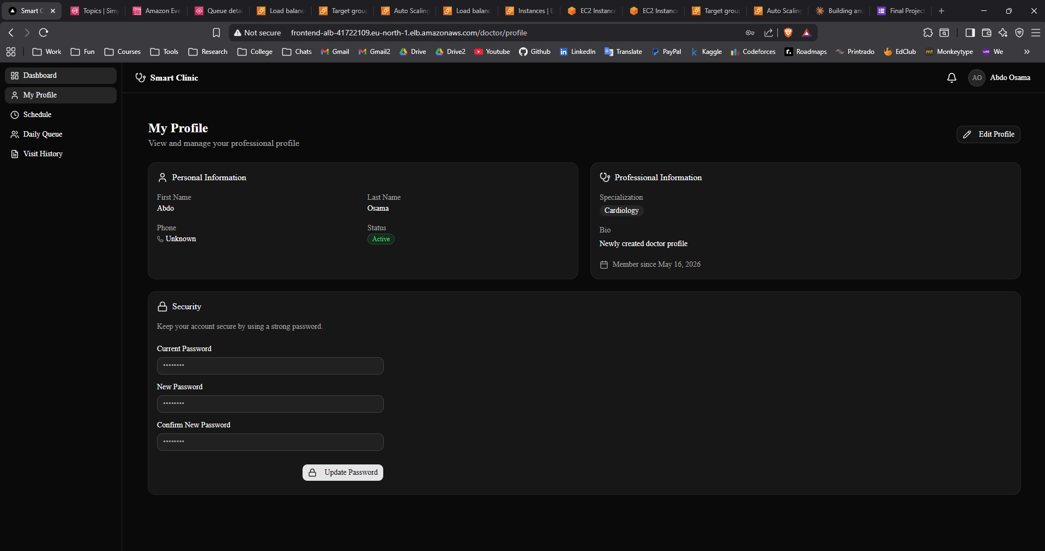Open the Leo AI sparkle icon
The height and width of the screenshot is (551, 1045).
tap(1003, 33)
